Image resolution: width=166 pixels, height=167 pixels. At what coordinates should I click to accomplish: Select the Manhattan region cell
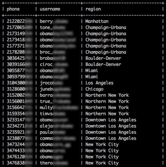(97, 21)
